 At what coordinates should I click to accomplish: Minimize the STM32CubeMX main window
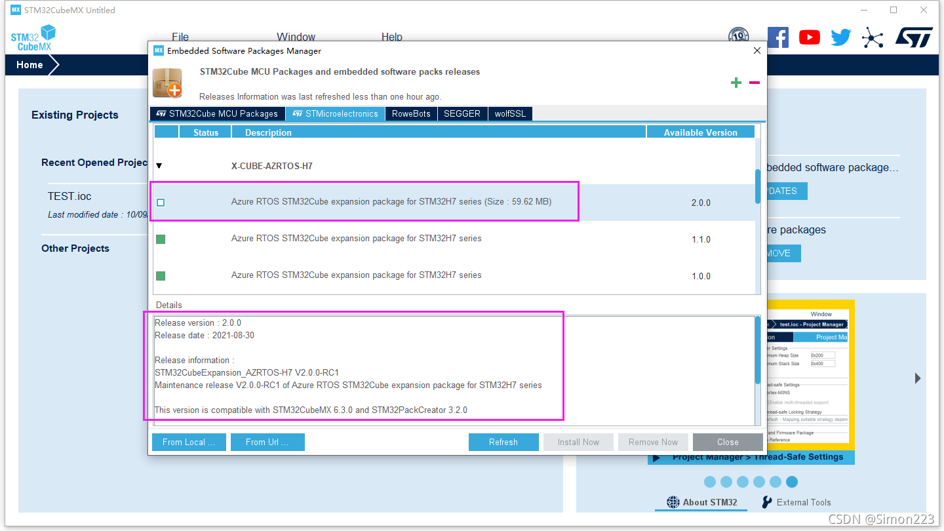(x=863, y=10)
